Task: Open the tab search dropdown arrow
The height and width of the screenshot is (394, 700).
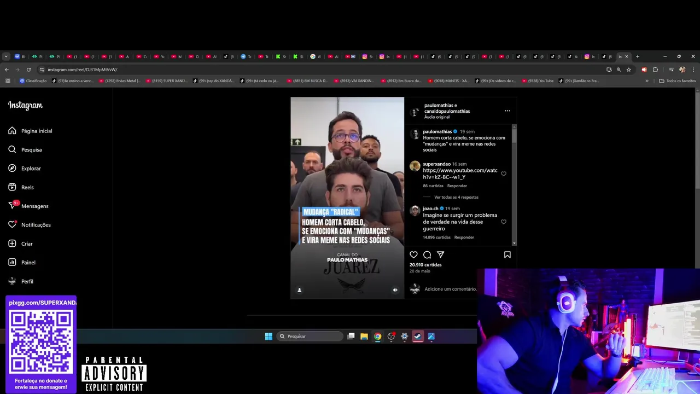Action: pyautogui.click(x=6, y=56)
